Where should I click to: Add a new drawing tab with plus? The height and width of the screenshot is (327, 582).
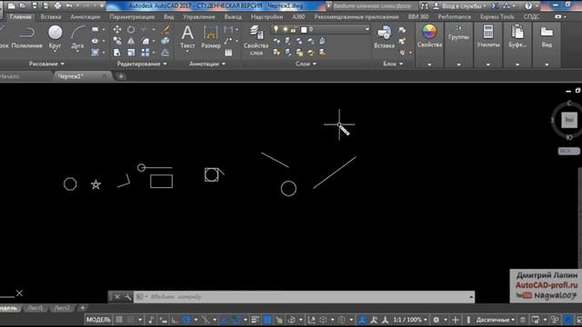[121, 76]
